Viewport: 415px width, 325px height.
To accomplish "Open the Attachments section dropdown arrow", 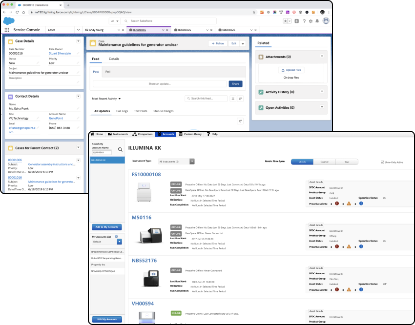I will (x=322, y=56).
